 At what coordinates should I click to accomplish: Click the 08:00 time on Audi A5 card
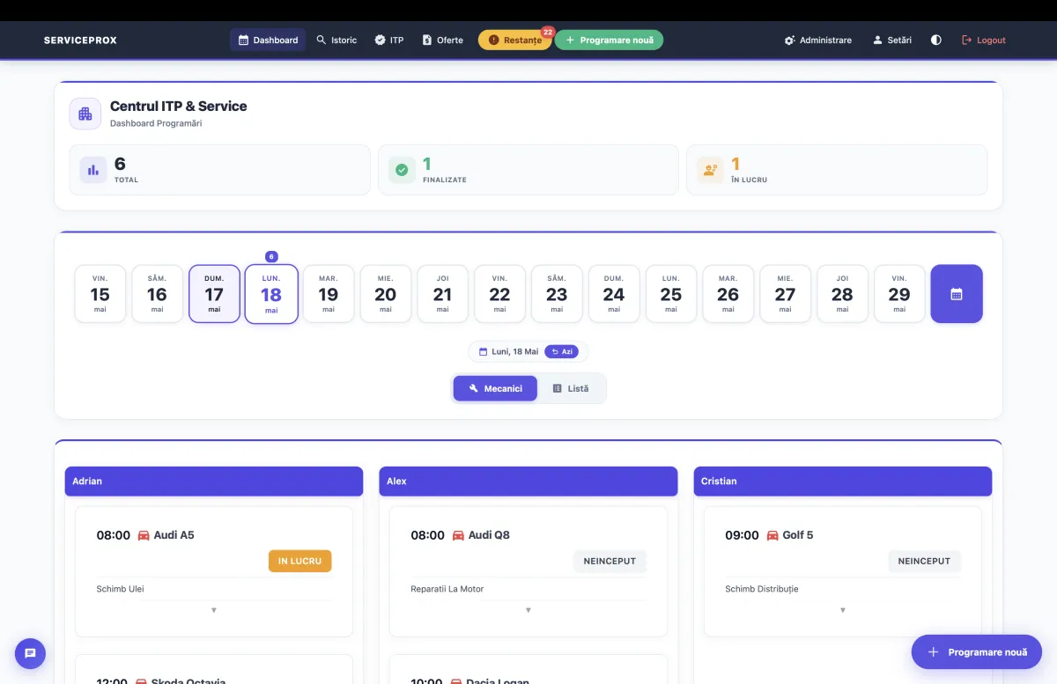(114, 535)
